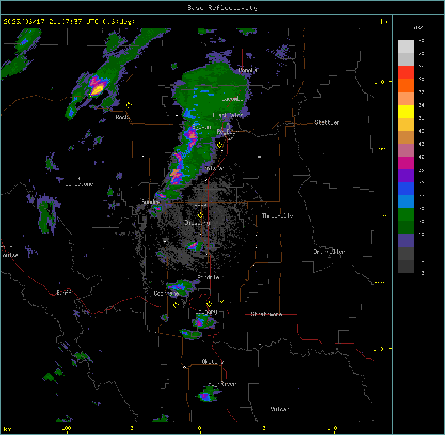Click the Calgary city label
Viewport: 445px width, 435px height.
tap(206, 312)
